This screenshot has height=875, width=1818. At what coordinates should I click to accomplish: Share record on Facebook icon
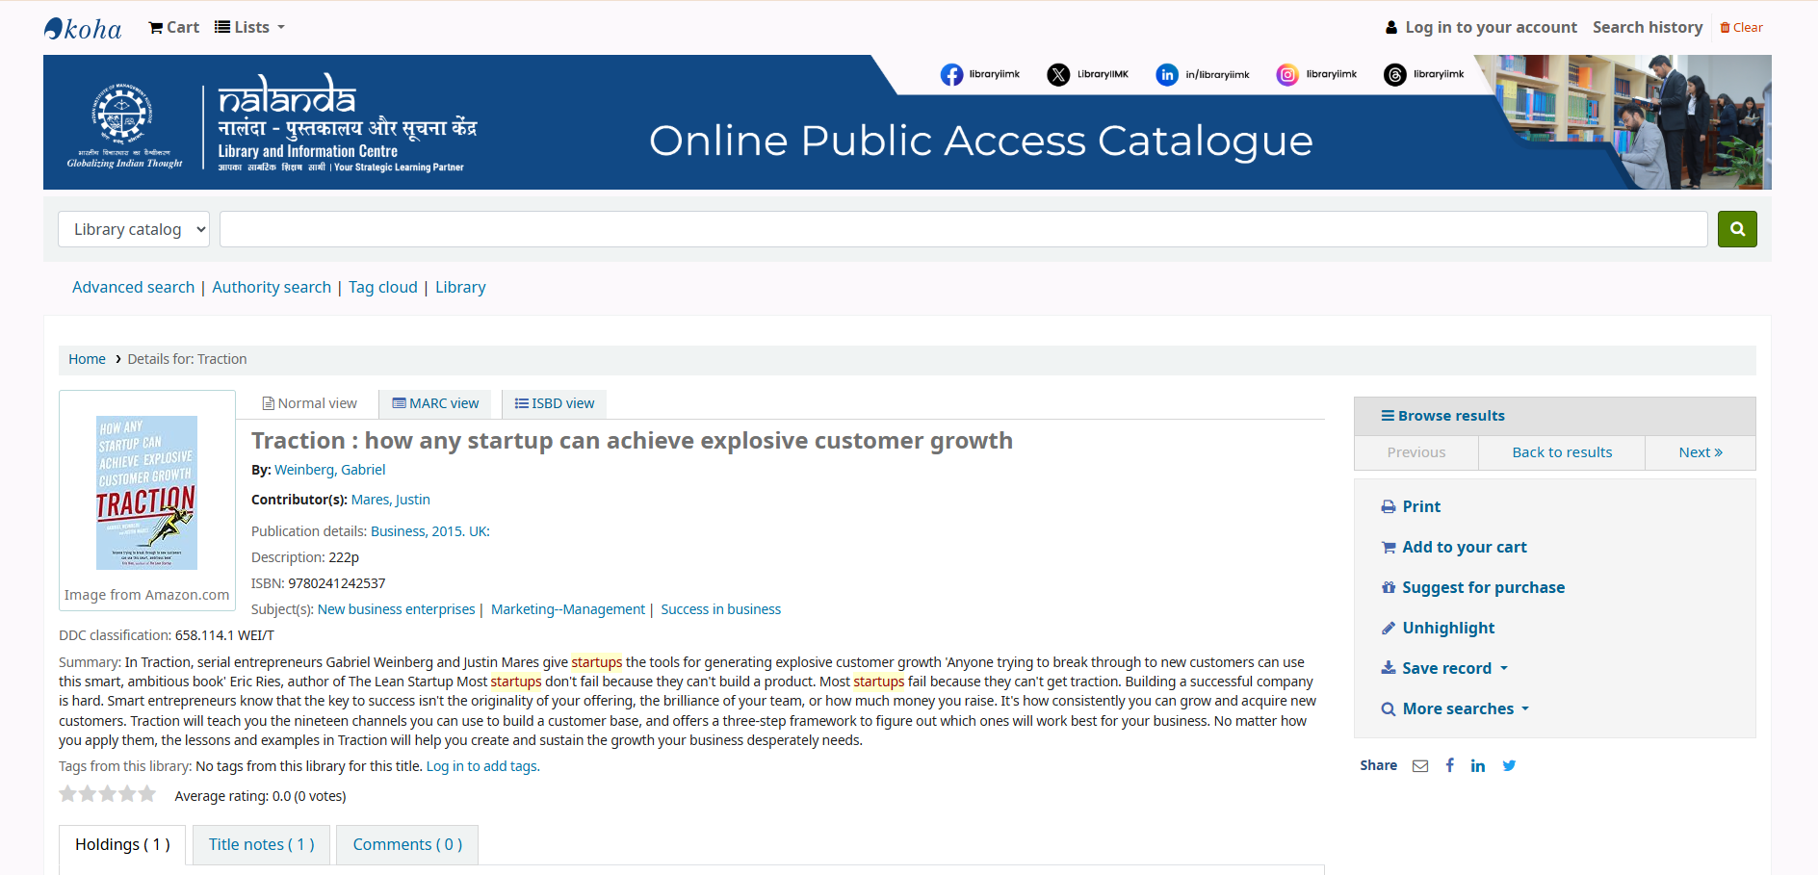point(1449,766)
